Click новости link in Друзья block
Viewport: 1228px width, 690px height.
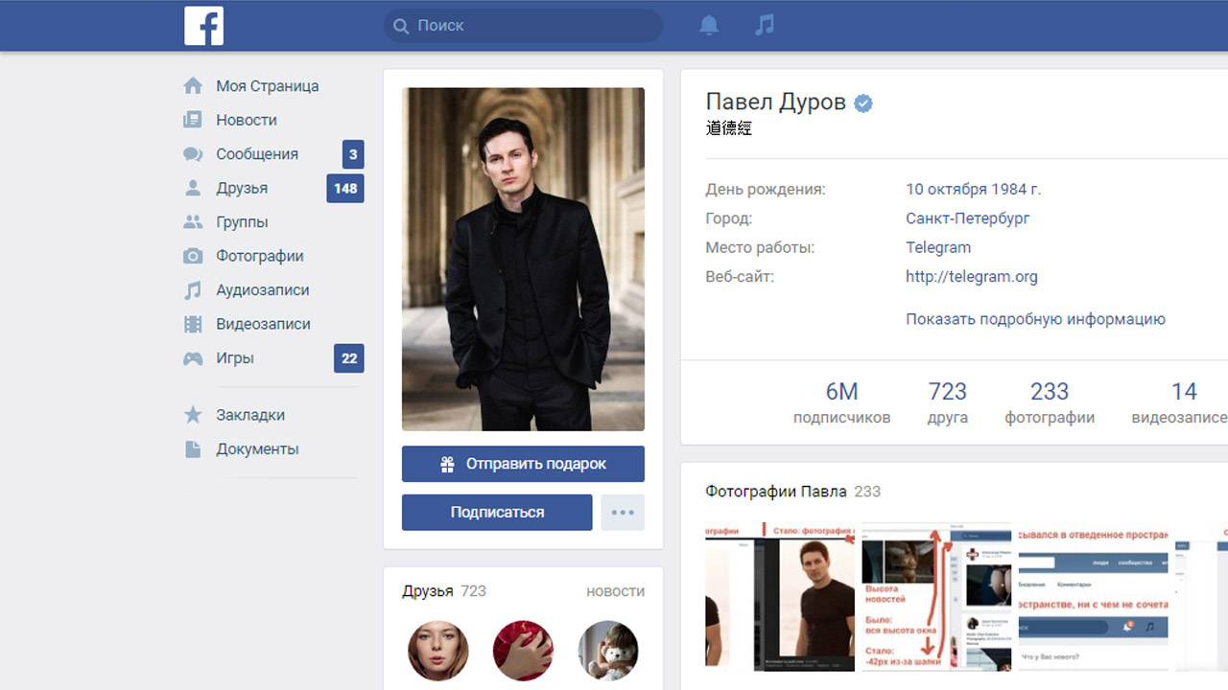click(615, 591)
